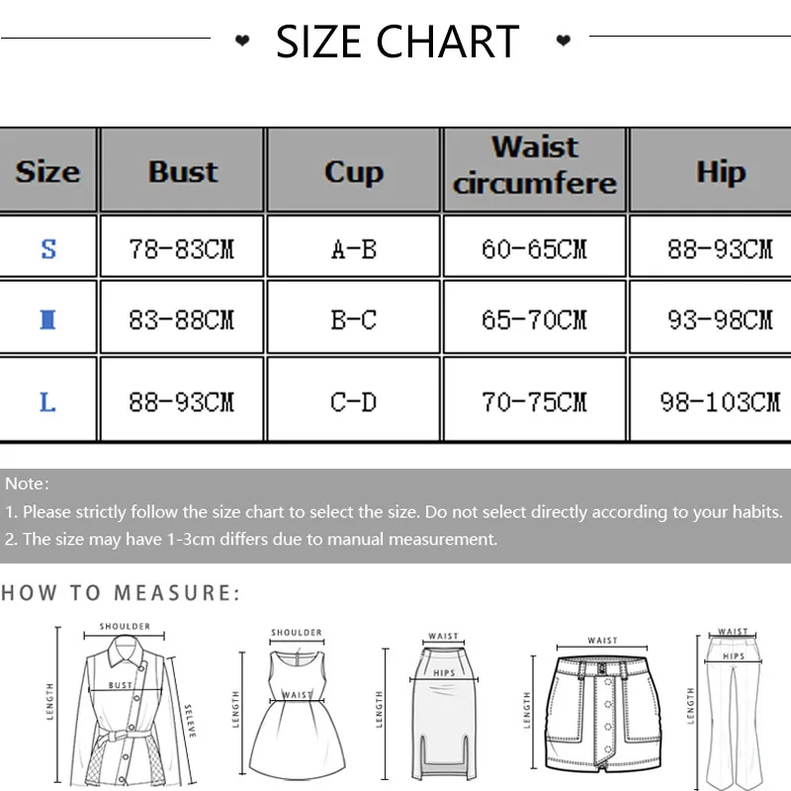Screen dimensions: 791x791
Task: Click the HOW TO MEASURE heading
Action: coord(120,593)
